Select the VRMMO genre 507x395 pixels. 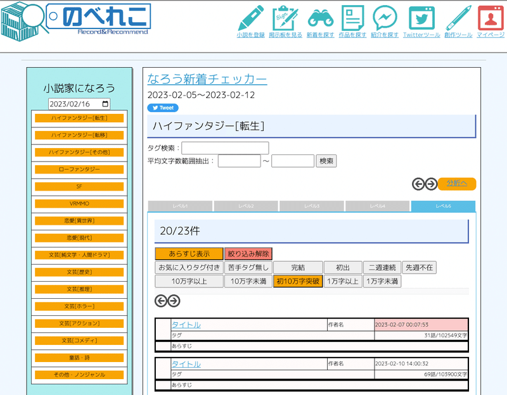[x=79, y=204]
